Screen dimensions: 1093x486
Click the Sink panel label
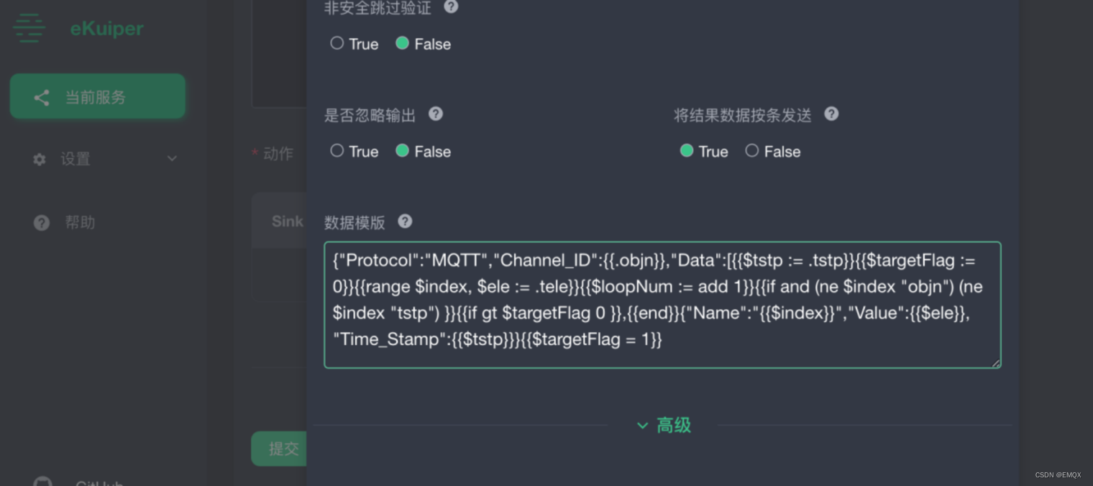286,221
